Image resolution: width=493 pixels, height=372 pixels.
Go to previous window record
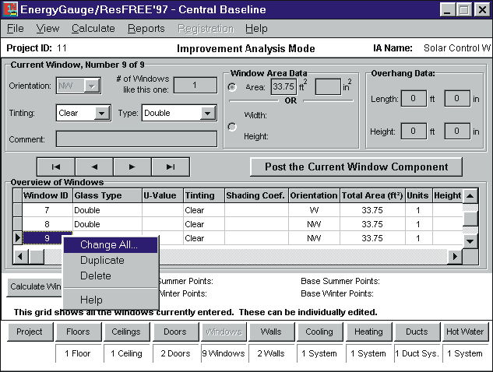click(x=94, y=167)
